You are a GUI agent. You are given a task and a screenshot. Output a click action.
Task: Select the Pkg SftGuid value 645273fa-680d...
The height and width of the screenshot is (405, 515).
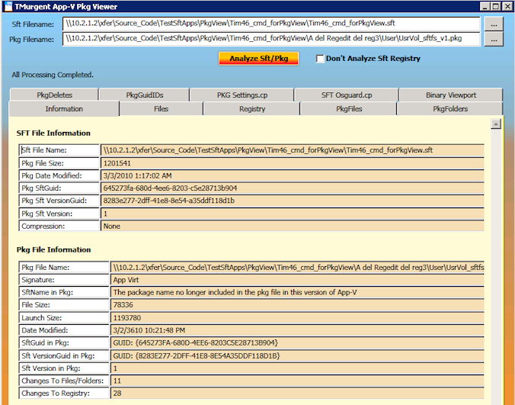point(293,188)
